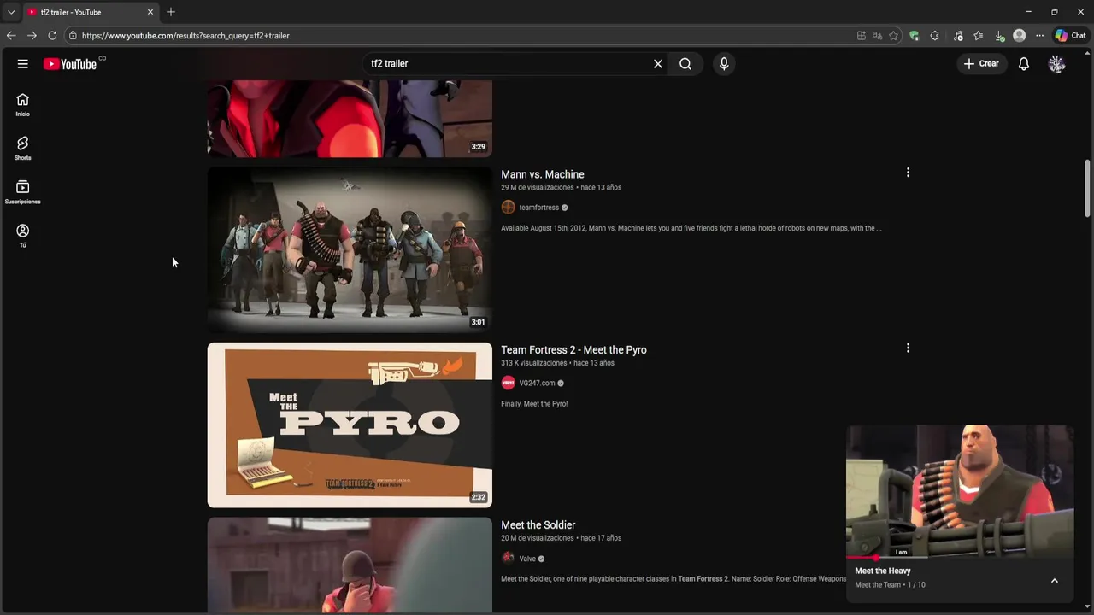Open the browser downloads icon
The image size is (1094, 615).
pyautogui.click(x=999, y=36)
